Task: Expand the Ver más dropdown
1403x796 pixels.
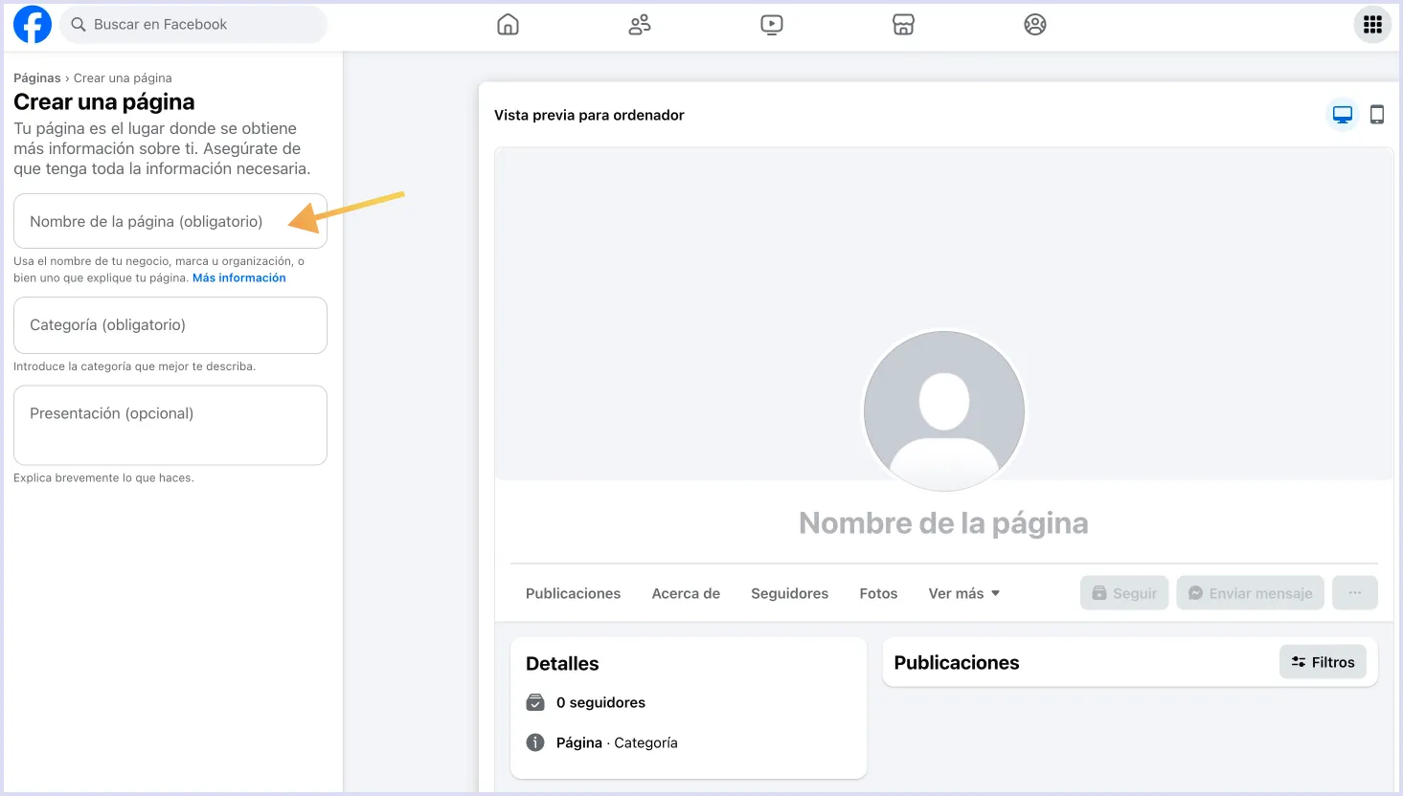Action: tap(963, 593)
